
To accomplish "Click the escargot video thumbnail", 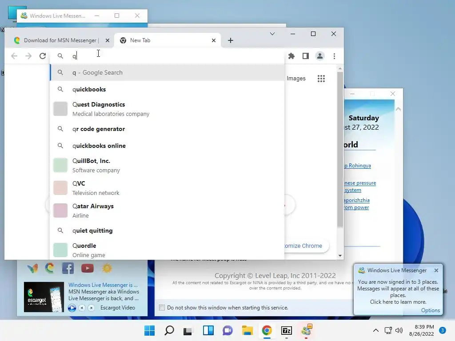I will [x=44, y=297].
